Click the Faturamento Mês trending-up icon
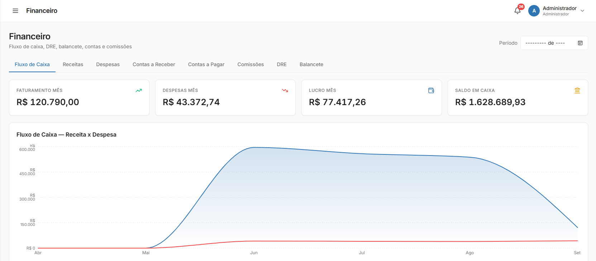 139,90
